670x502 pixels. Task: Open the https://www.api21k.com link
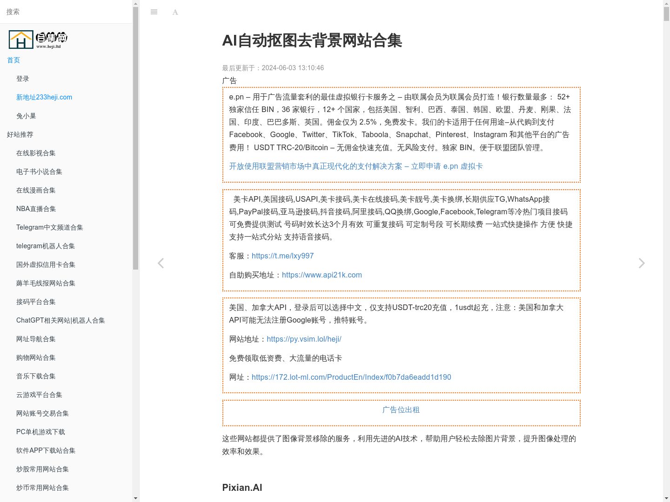(322, 275)
